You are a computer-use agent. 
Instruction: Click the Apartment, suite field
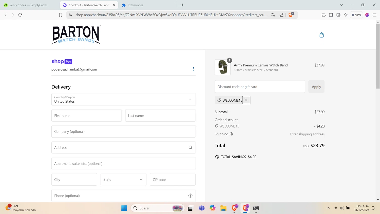pyautogui.click(x=124, y=164)
